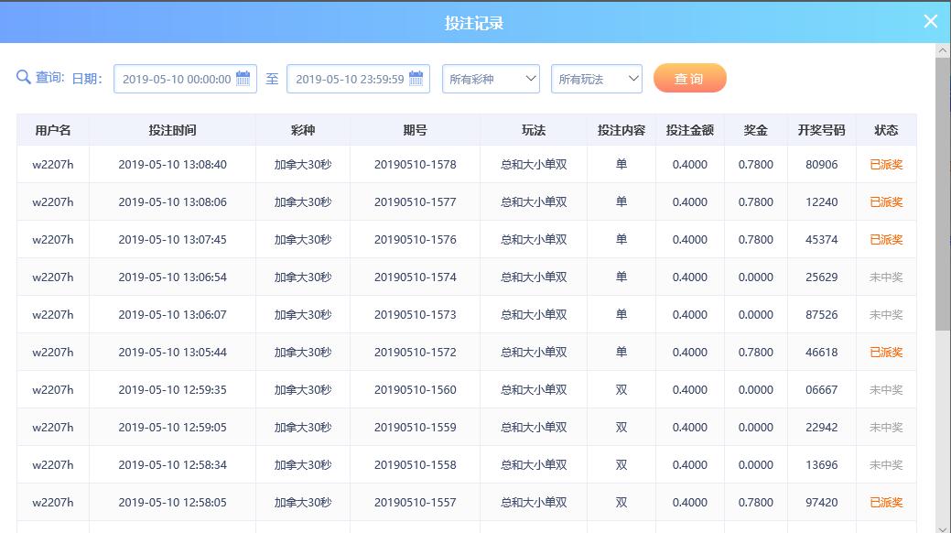
Task: Select the row for issue 20190510-1557
Action: (415, 503)
